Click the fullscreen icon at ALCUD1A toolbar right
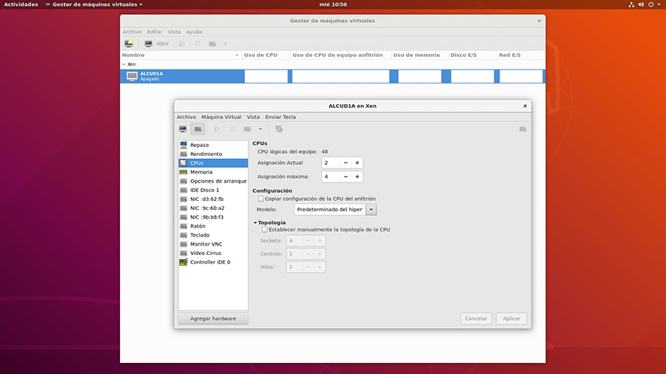Screen dimensions: 666x374 coord(522,129)
